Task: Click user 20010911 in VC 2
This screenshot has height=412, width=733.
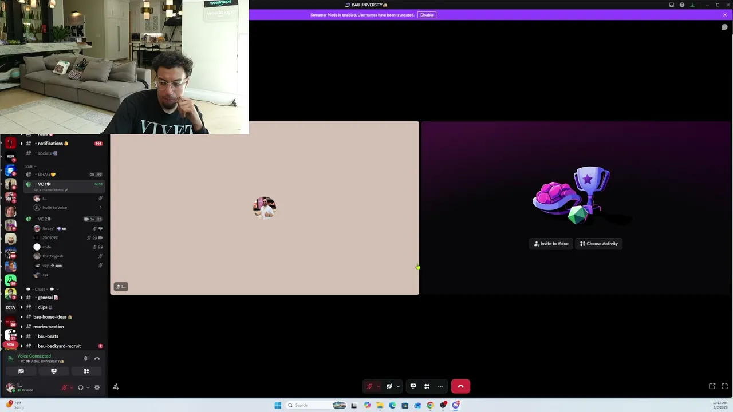Action: [x=68, y=238]
